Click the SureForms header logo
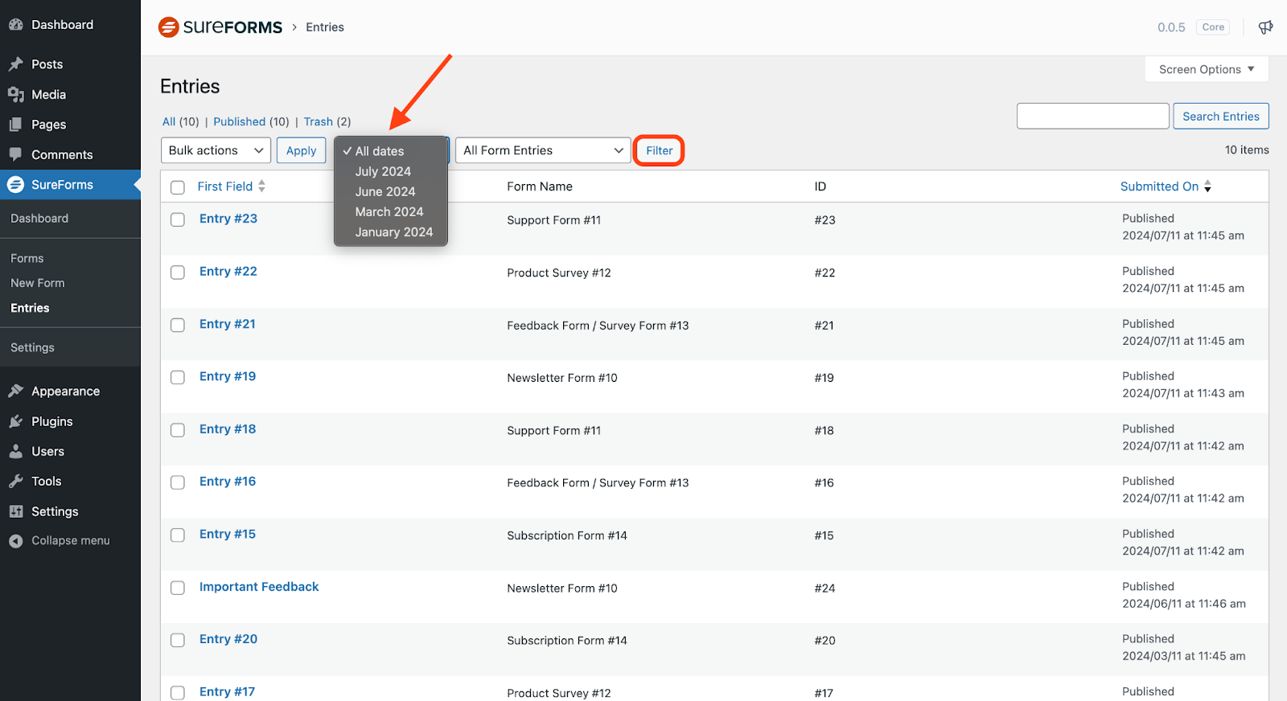The image size is (1287, 701). [220, 27]
